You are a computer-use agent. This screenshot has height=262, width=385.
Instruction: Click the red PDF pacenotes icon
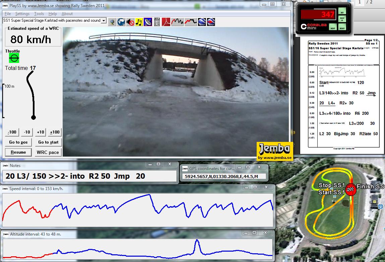167,22
